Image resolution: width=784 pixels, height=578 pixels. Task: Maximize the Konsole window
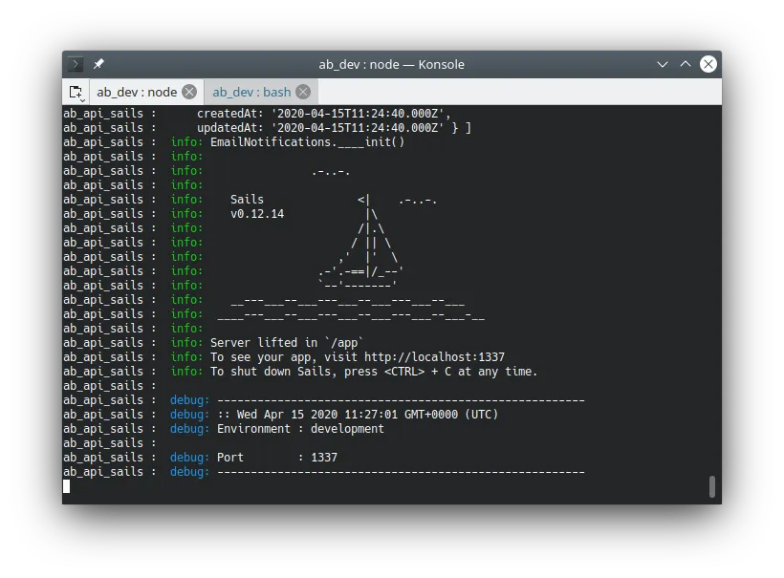tap(686, 64)
